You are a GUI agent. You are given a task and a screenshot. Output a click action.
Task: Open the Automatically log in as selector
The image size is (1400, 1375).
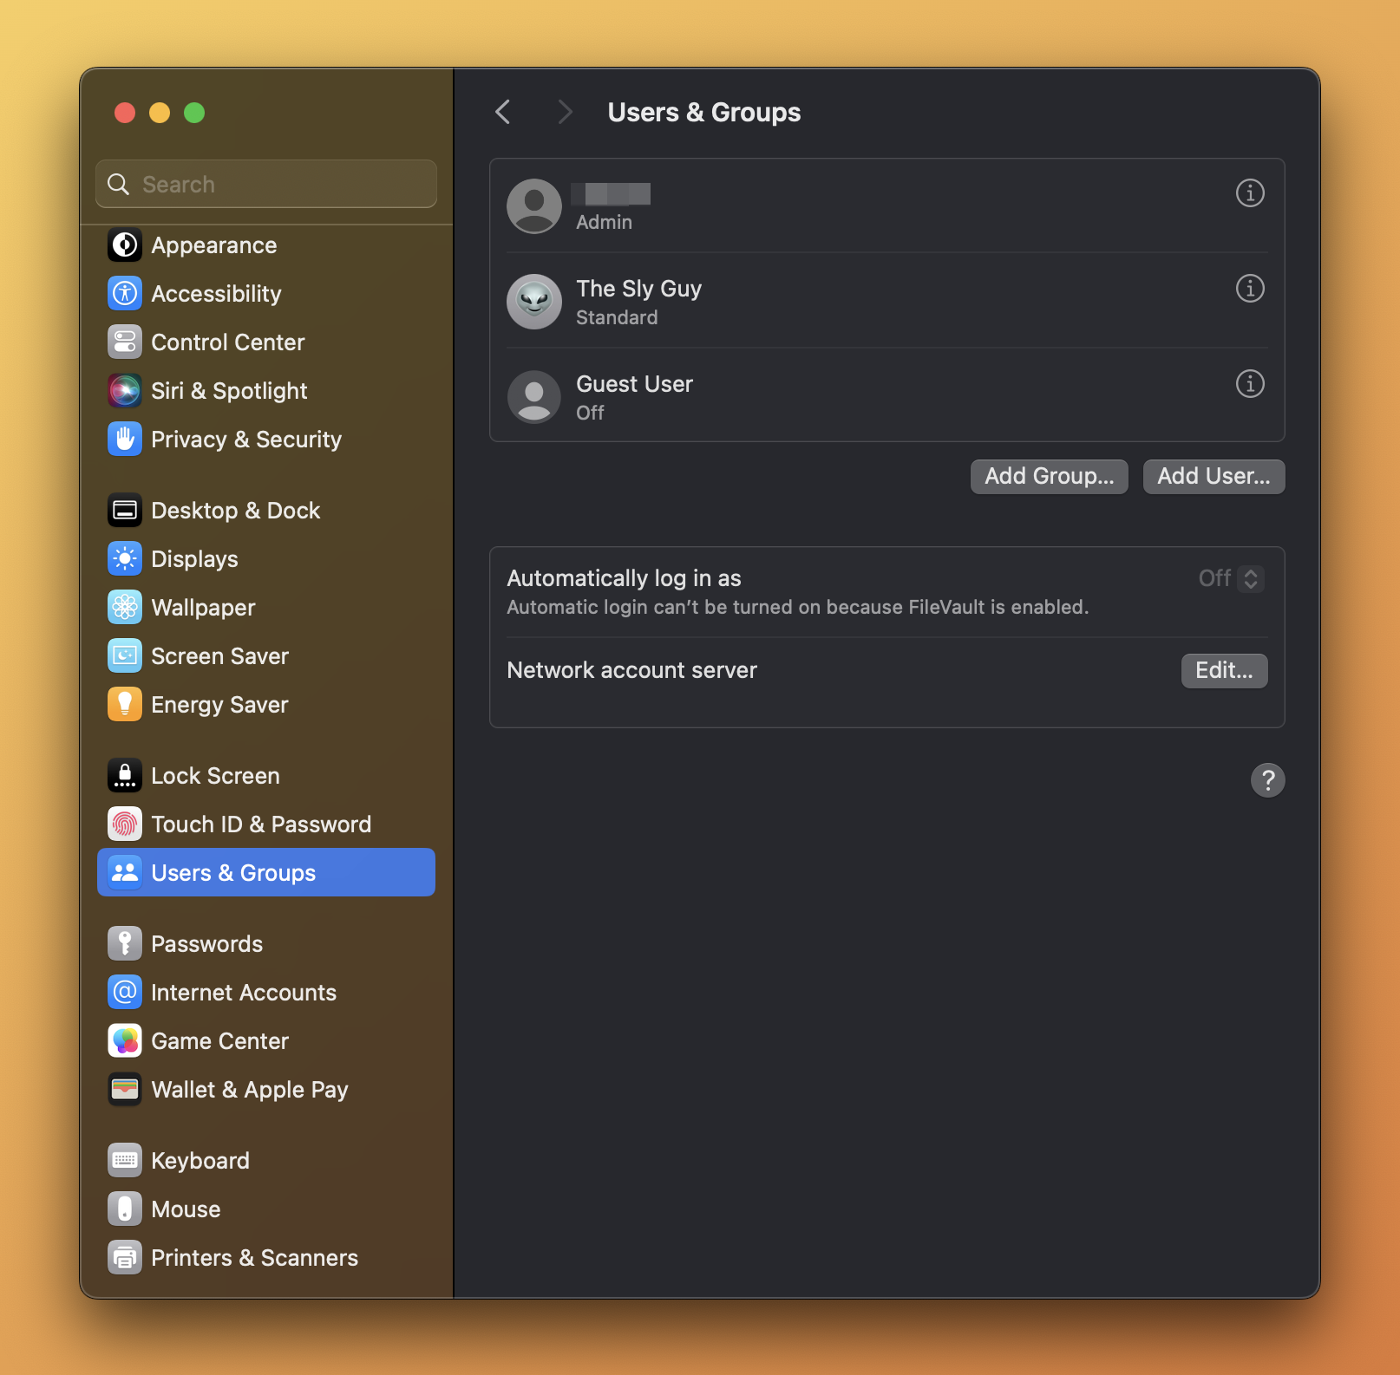(x=1249, y=578)
